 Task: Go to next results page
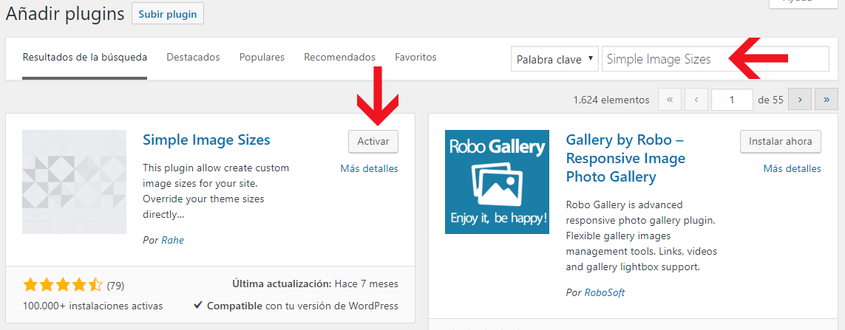[800, 100]
